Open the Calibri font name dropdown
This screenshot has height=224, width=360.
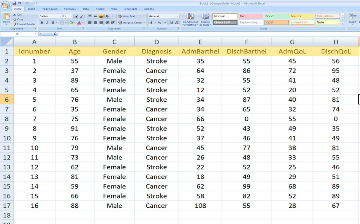[x=60, y=16]
